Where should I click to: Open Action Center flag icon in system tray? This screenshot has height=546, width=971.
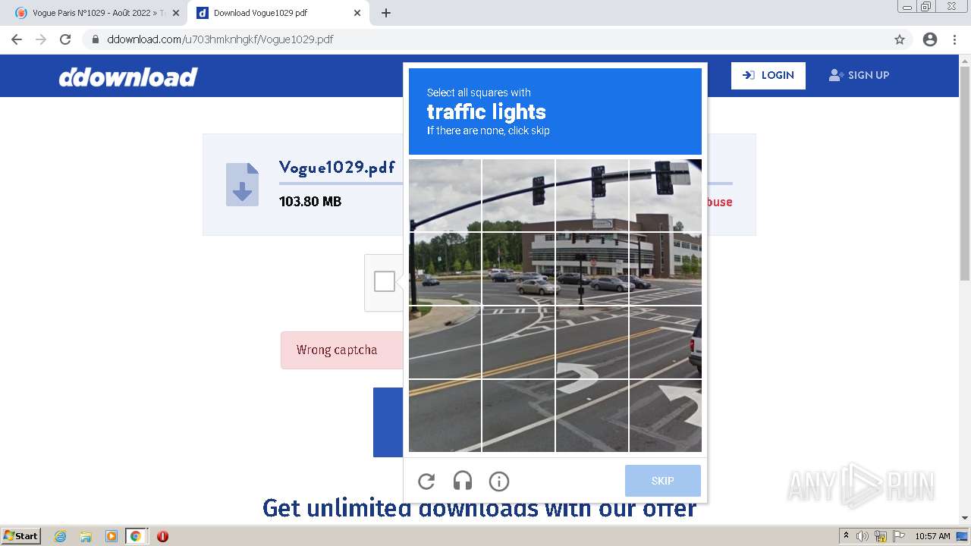click(899, 536)
